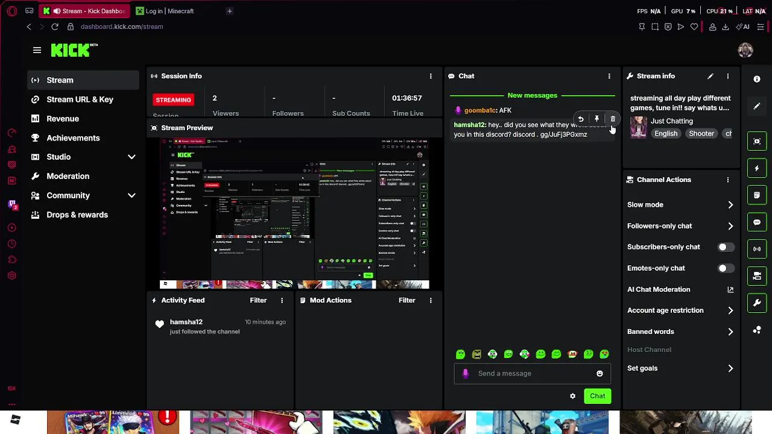
Task: Open Drops & rewards in sidebar
Action: 83,215
